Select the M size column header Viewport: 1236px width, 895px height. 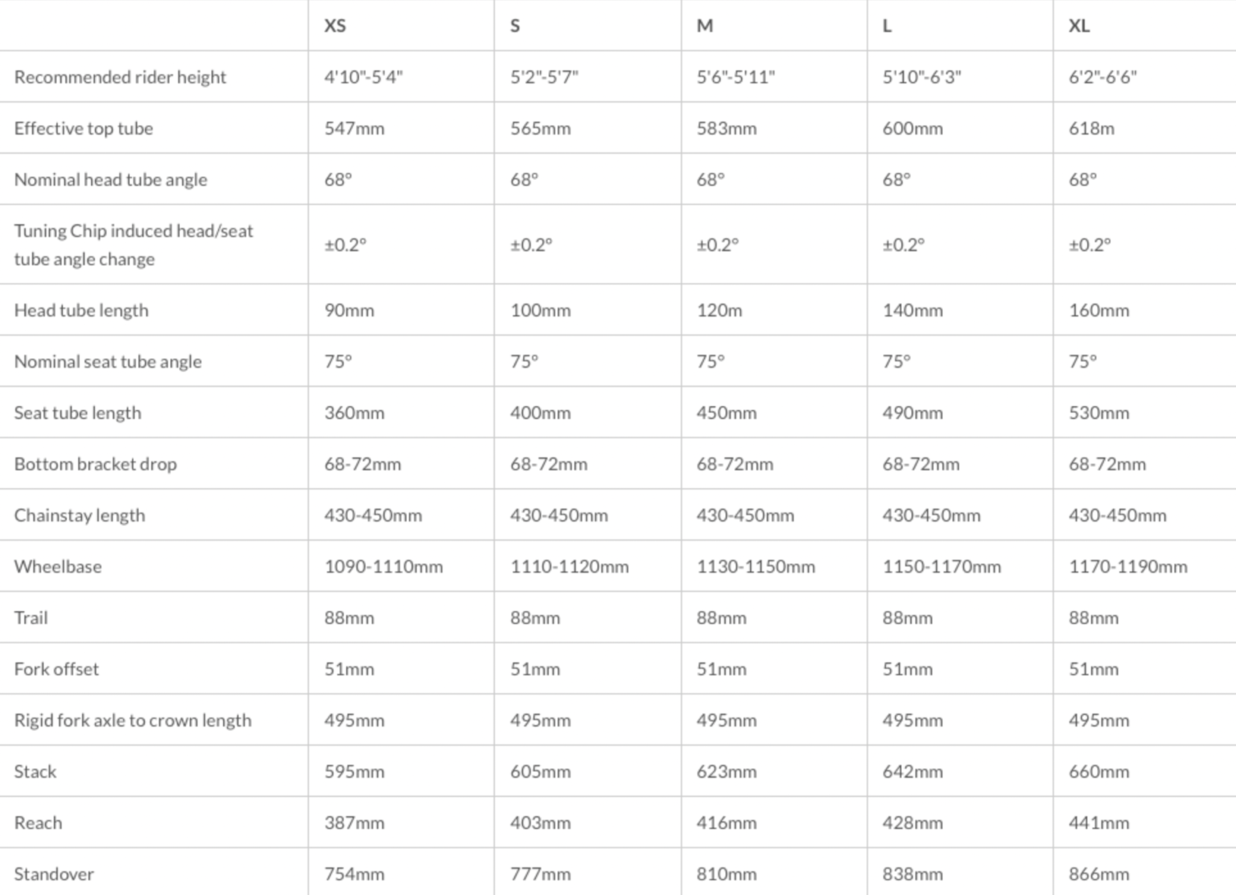click(x=705, y=26)
